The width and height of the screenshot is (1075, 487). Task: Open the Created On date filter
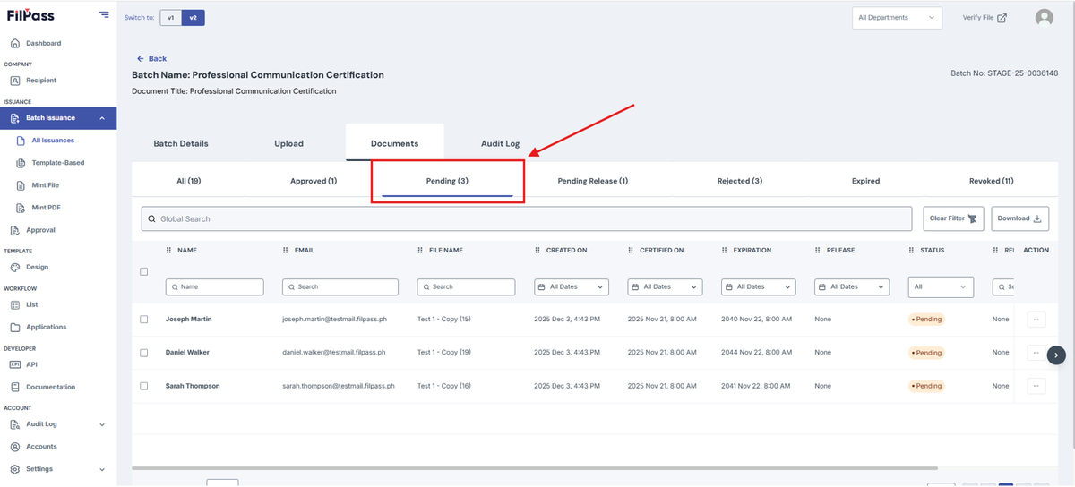(x=572, y=287)
